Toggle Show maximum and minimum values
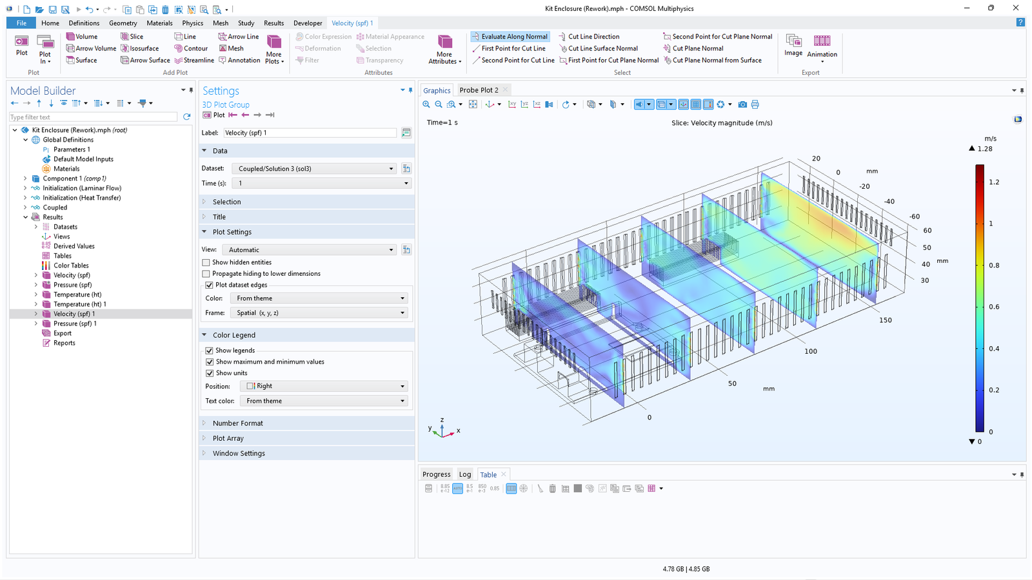 pyautogui.click(x=210, y=362)
